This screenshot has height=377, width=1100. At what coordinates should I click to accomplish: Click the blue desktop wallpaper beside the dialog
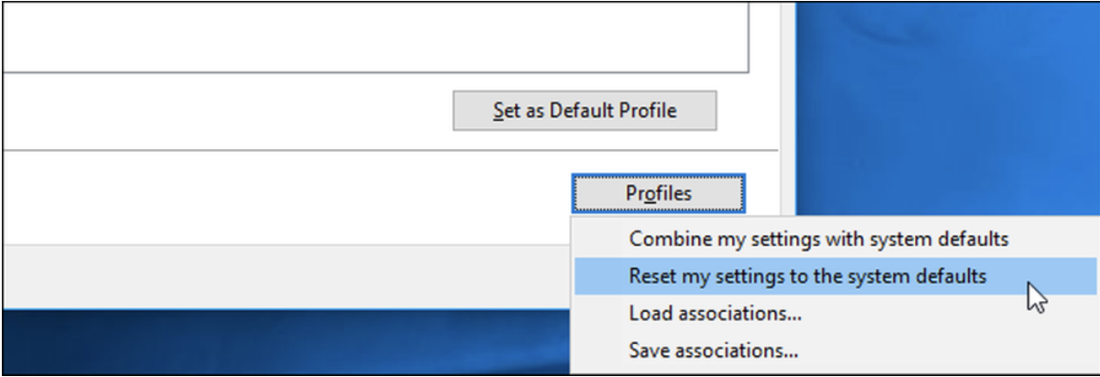tap(943, 110)
